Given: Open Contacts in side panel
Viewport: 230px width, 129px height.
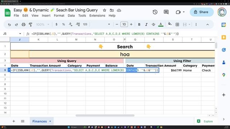Looking at the screenshot, I should click(x=224, y=62).
